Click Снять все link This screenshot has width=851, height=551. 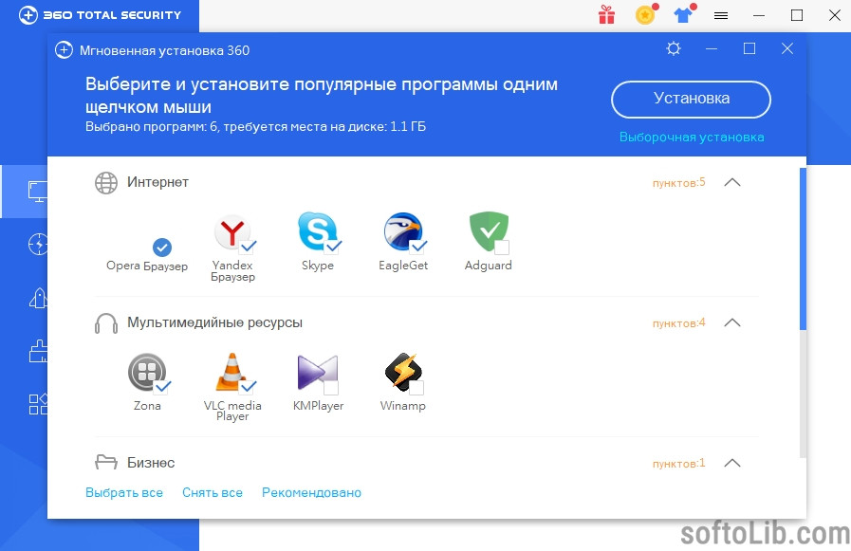tap(213, 492)
